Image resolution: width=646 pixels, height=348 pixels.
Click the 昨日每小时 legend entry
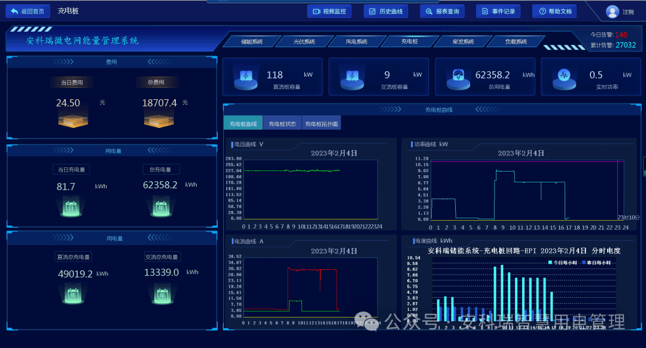click(596, 262)
